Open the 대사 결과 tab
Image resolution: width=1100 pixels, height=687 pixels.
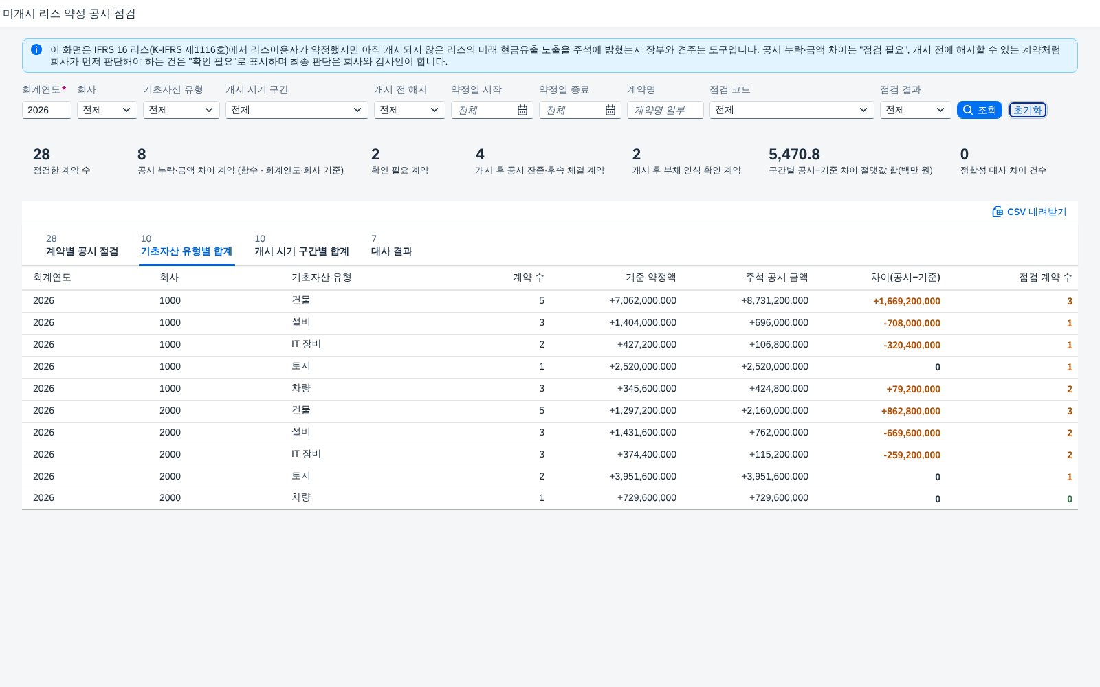point(392,245)
